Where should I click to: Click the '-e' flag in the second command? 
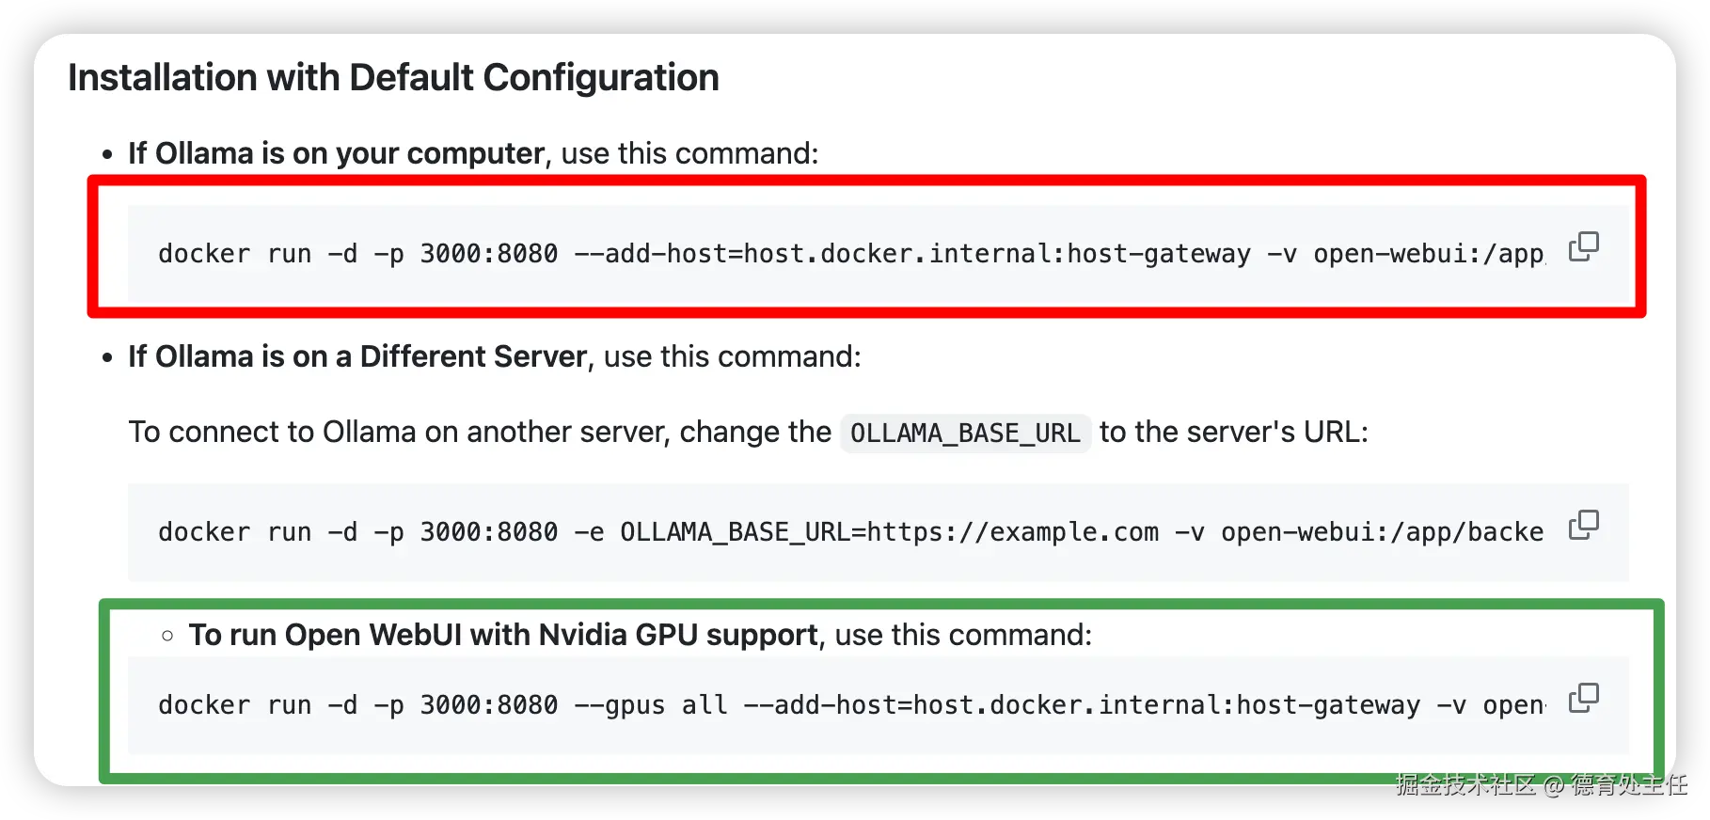(589, 532)
